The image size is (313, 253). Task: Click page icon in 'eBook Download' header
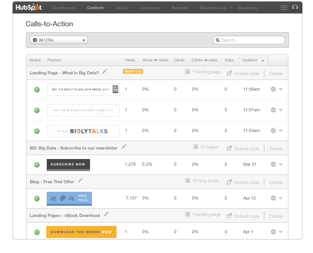tap(188, 214)
